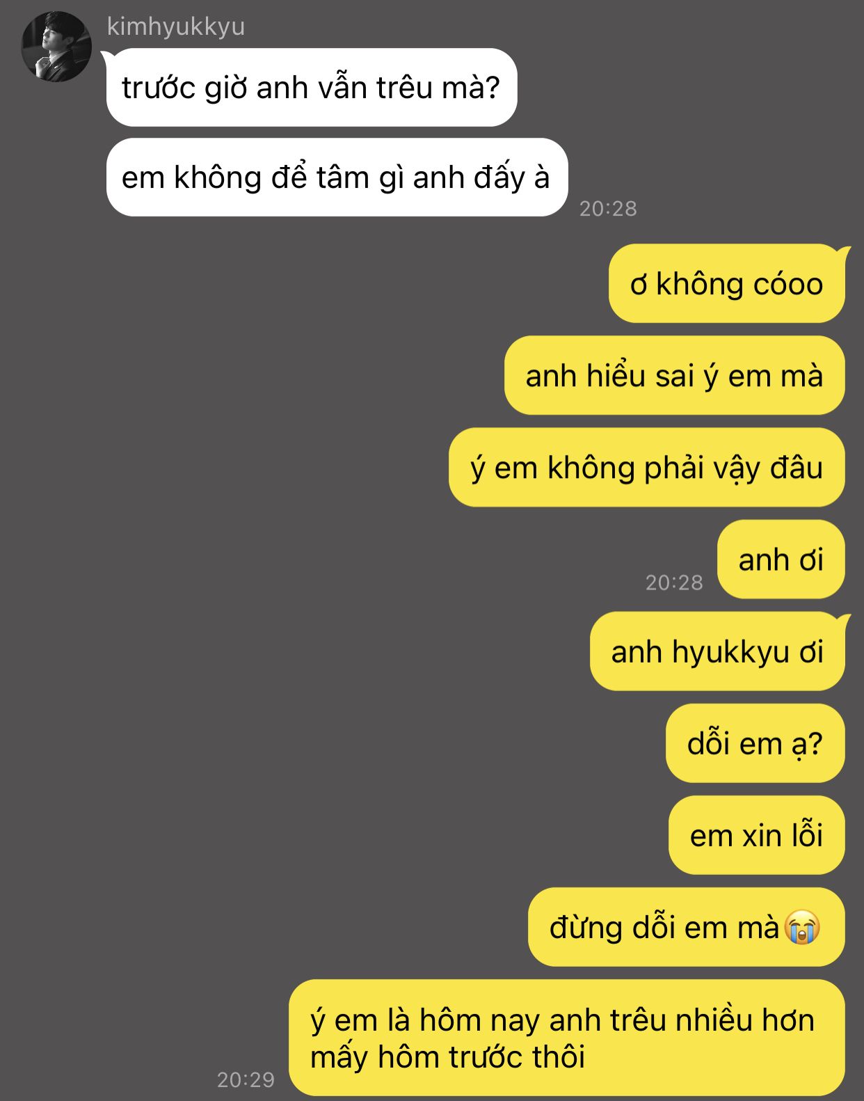Click the 20:29 timestamp at bottom
This screenshot has height=1101, width=864.
(246, 1079)
